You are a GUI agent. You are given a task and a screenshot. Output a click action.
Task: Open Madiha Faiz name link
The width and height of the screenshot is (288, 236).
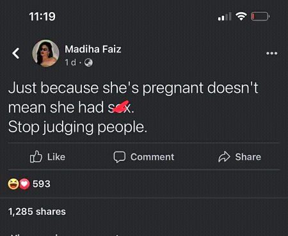point(93,49)
